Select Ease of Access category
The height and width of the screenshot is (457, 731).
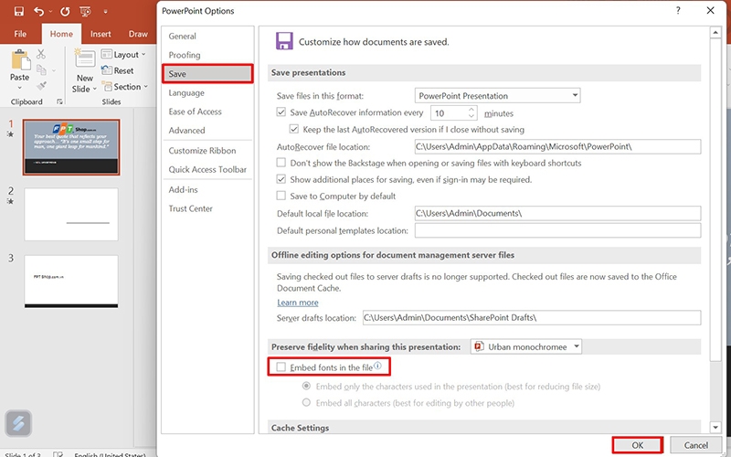(207, 112)
